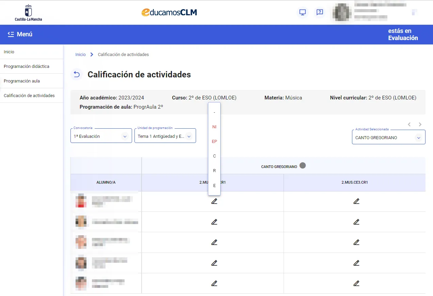Open the Convocatoria dropdown showing 1ª Evaluación
Screen dimensions: 433x296
coord(125,135)
